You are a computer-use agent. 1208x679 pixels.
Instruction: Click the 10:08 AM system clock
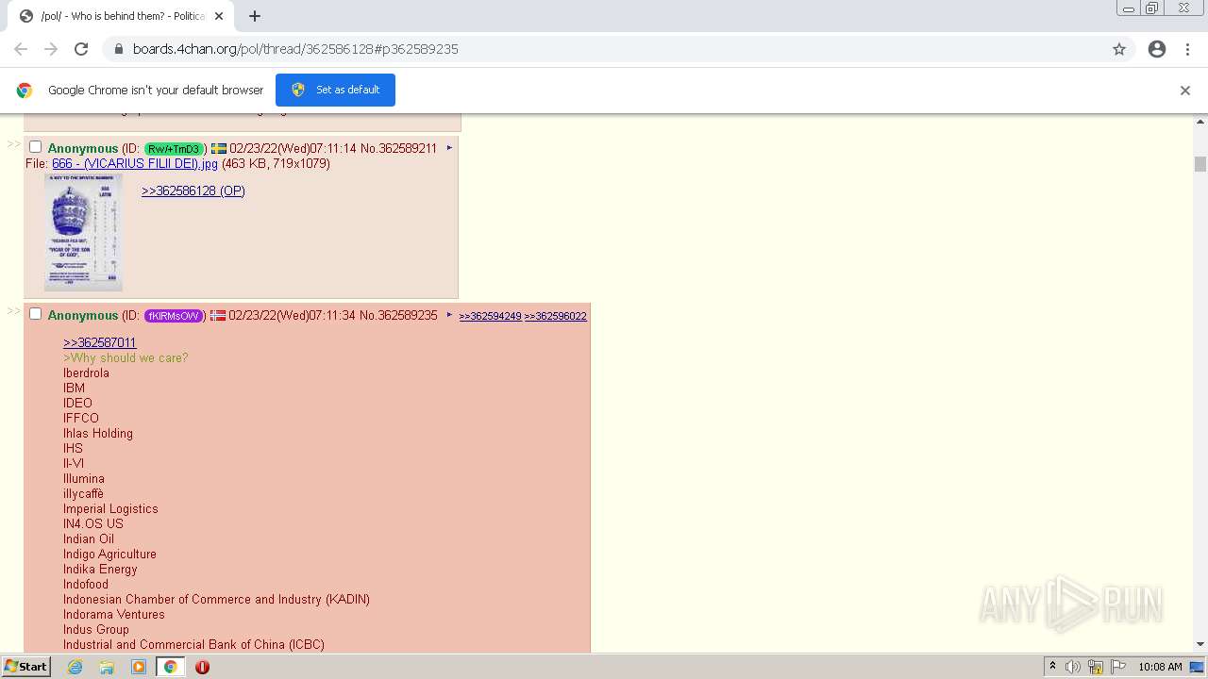pos(1160,667)
